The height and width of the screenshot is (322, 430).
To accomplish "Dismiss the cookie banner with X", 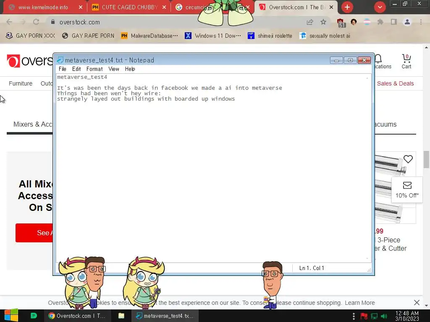I will point(417,303).
